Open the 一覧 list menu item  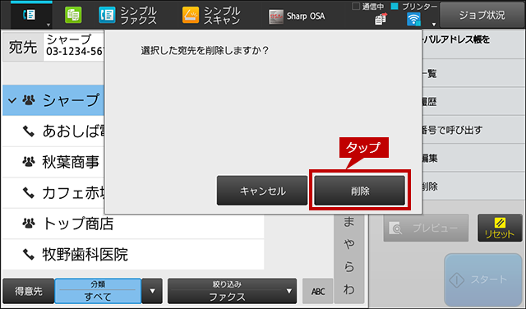pos(473,73)
